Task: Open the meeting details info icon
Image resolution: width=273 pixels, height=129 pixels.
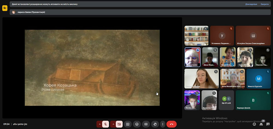Action: (x=254, y=124)
